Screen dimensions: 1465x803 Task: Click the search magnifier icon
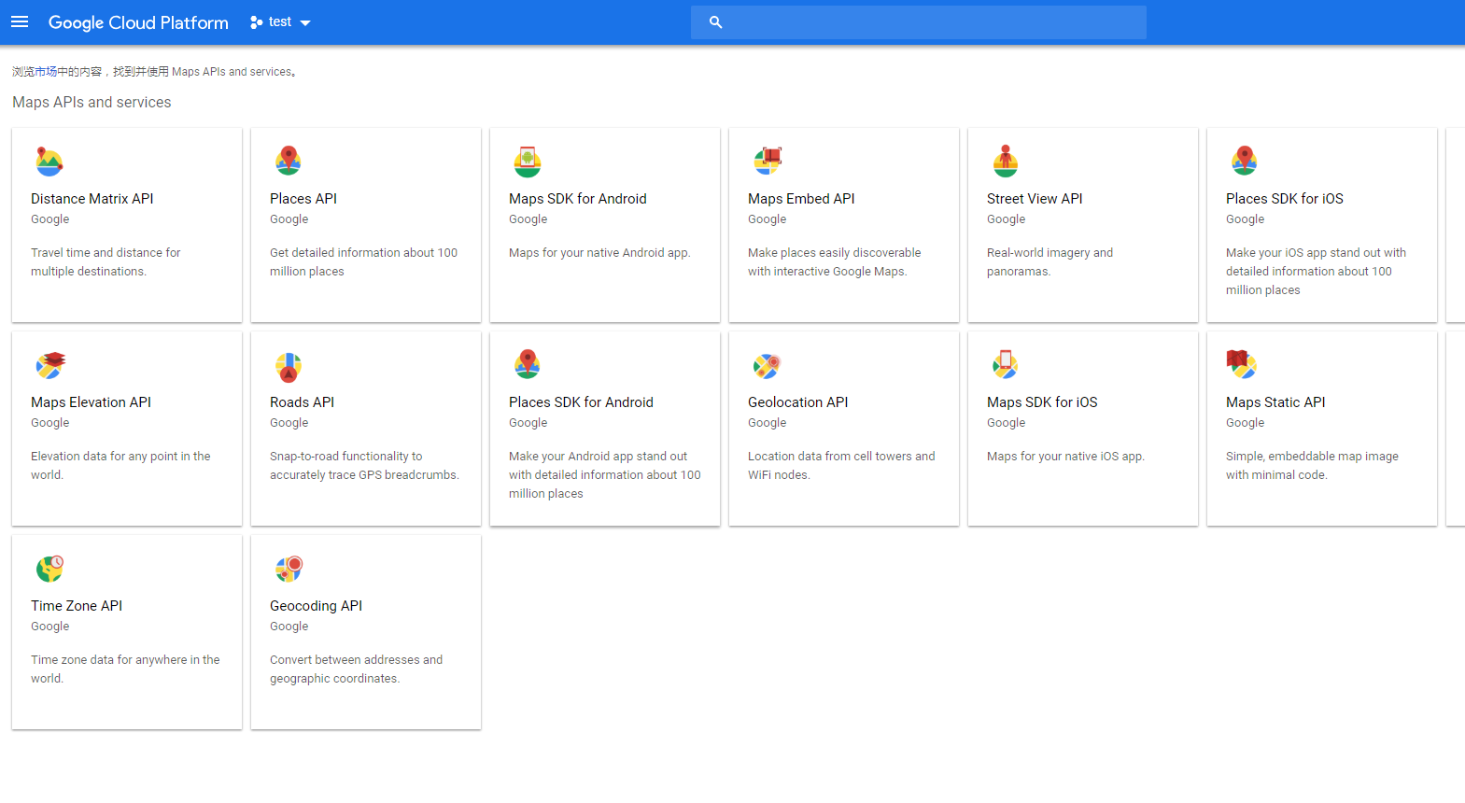[715, 22]
